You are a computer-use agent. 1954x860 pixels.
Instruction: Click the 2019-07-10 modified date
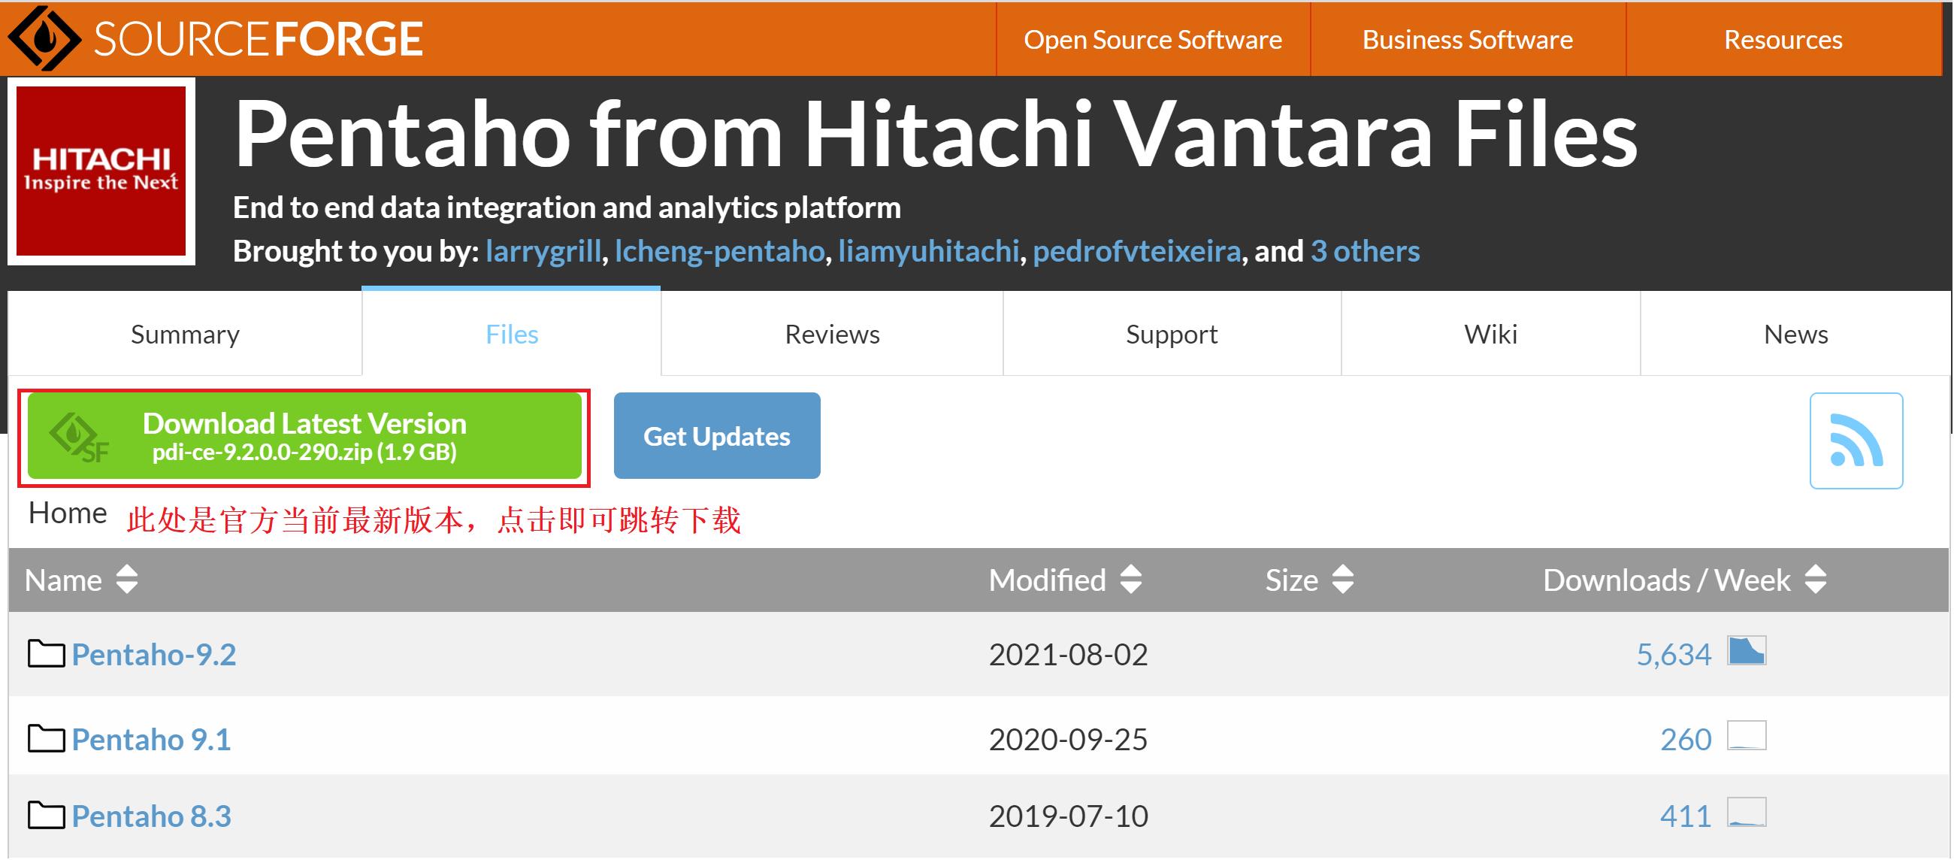click(x=1068, y=816)
